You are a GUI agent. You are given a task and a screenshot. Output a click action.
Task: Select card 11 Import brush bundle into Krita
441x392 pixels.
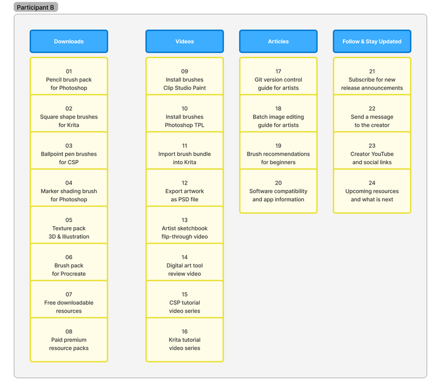click(184, 152)
